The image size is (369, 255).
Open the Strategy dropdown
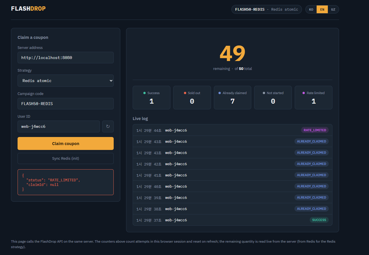(66, 81)
